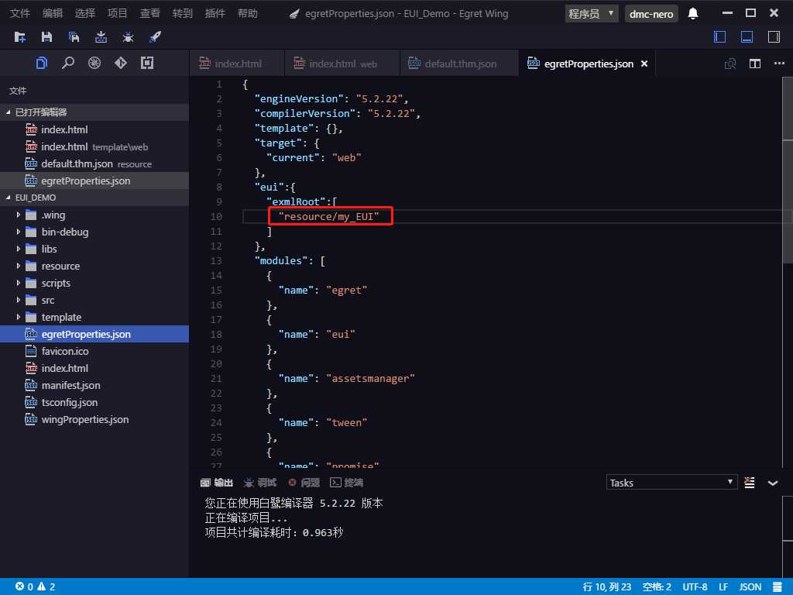Switch to the 问题 panel tab

click(x=304, y=483)
